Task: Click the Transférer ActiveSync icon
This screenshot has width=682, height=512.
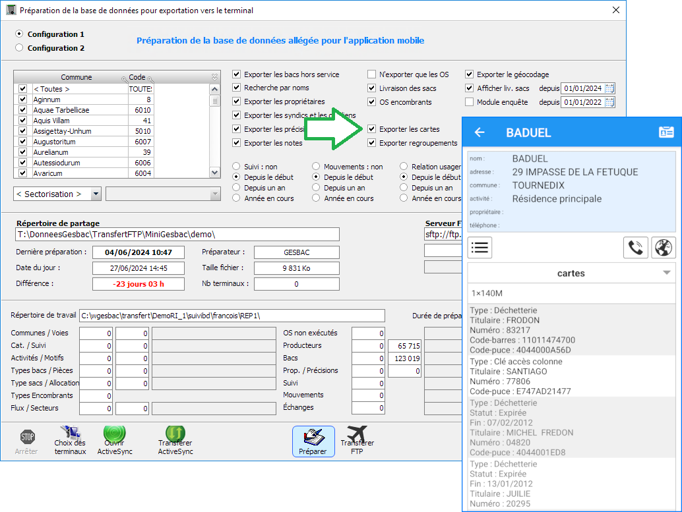Action: tap(175, 435)
